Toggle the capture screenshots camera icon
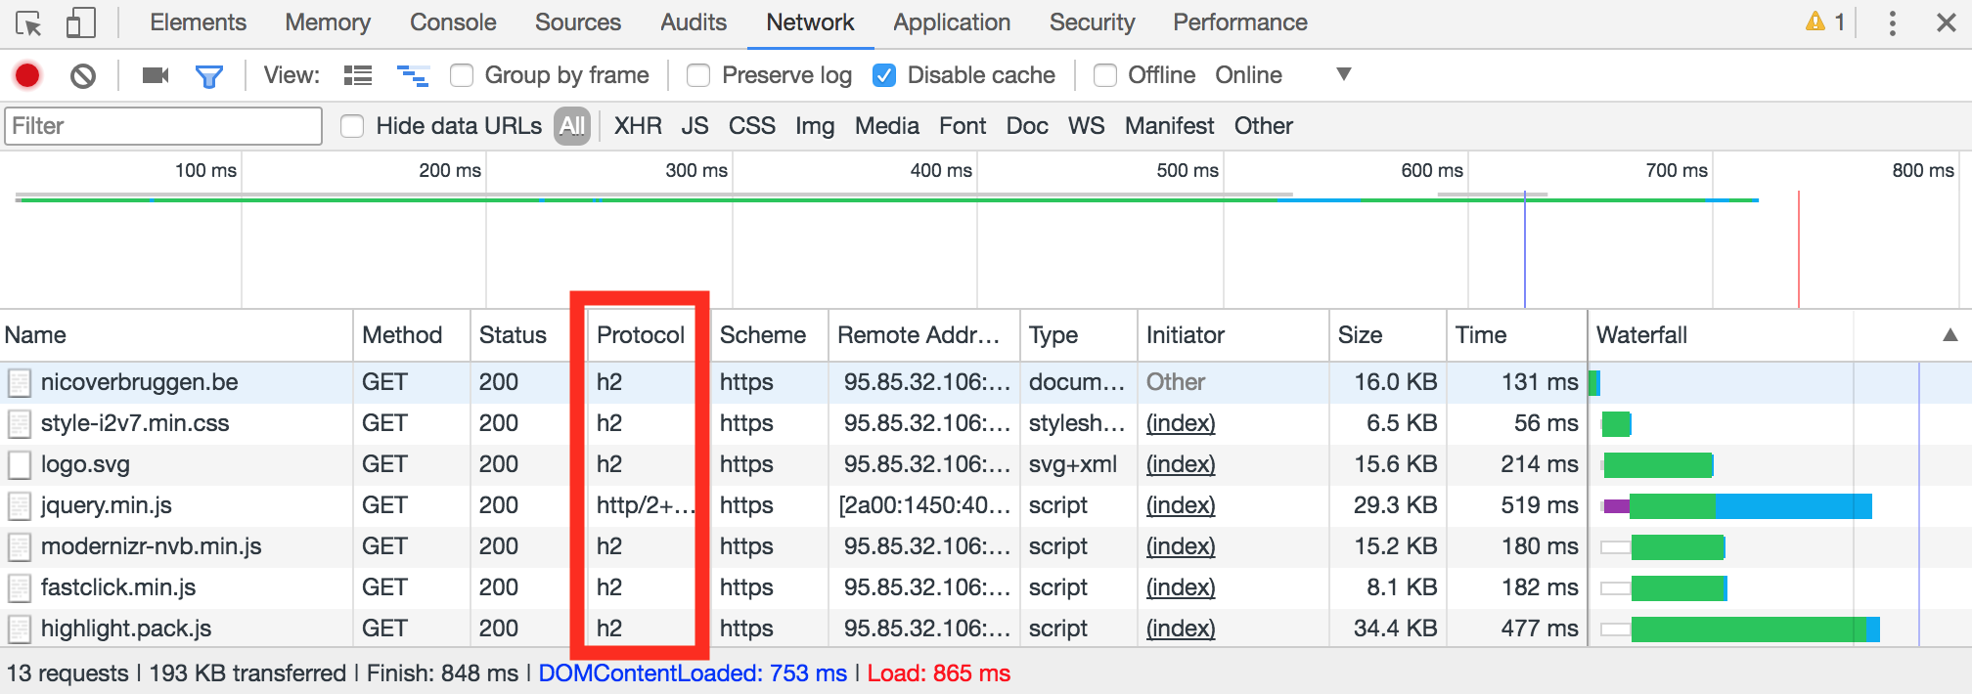 coord(156,75)
